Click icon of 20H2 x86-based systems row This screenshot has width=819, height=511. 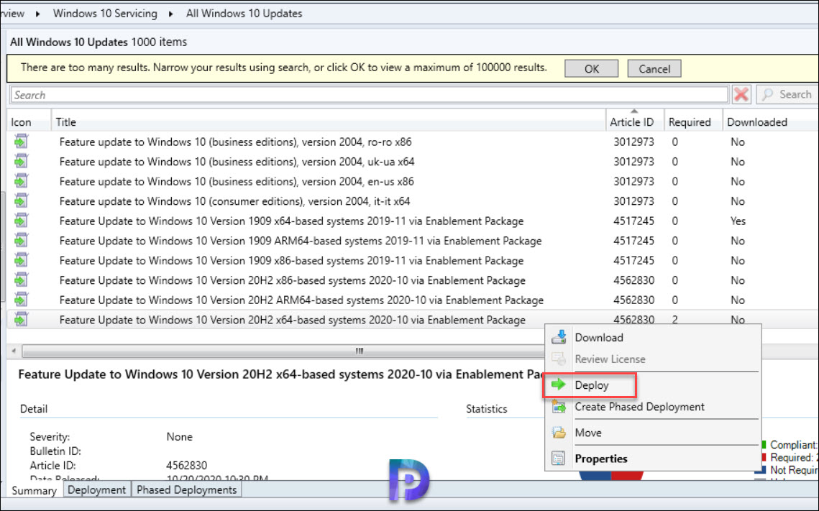point(21,280)
